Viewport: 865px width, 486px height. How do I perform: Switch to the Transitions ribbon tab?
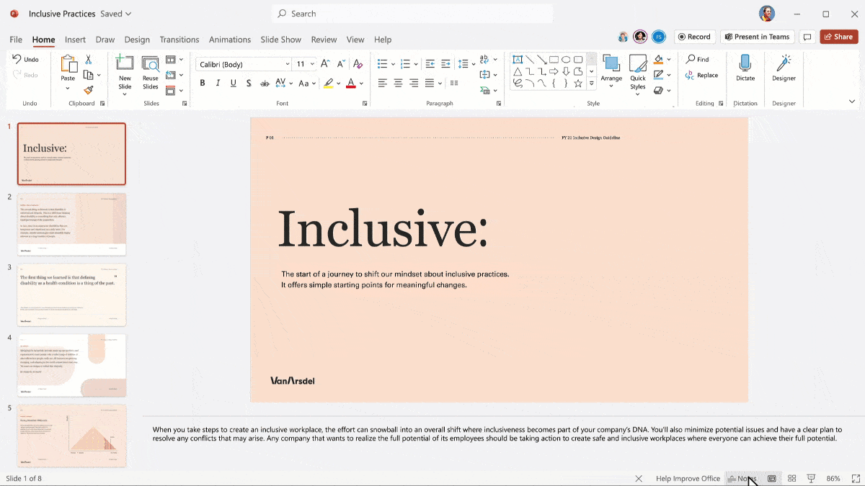point(179,40)
